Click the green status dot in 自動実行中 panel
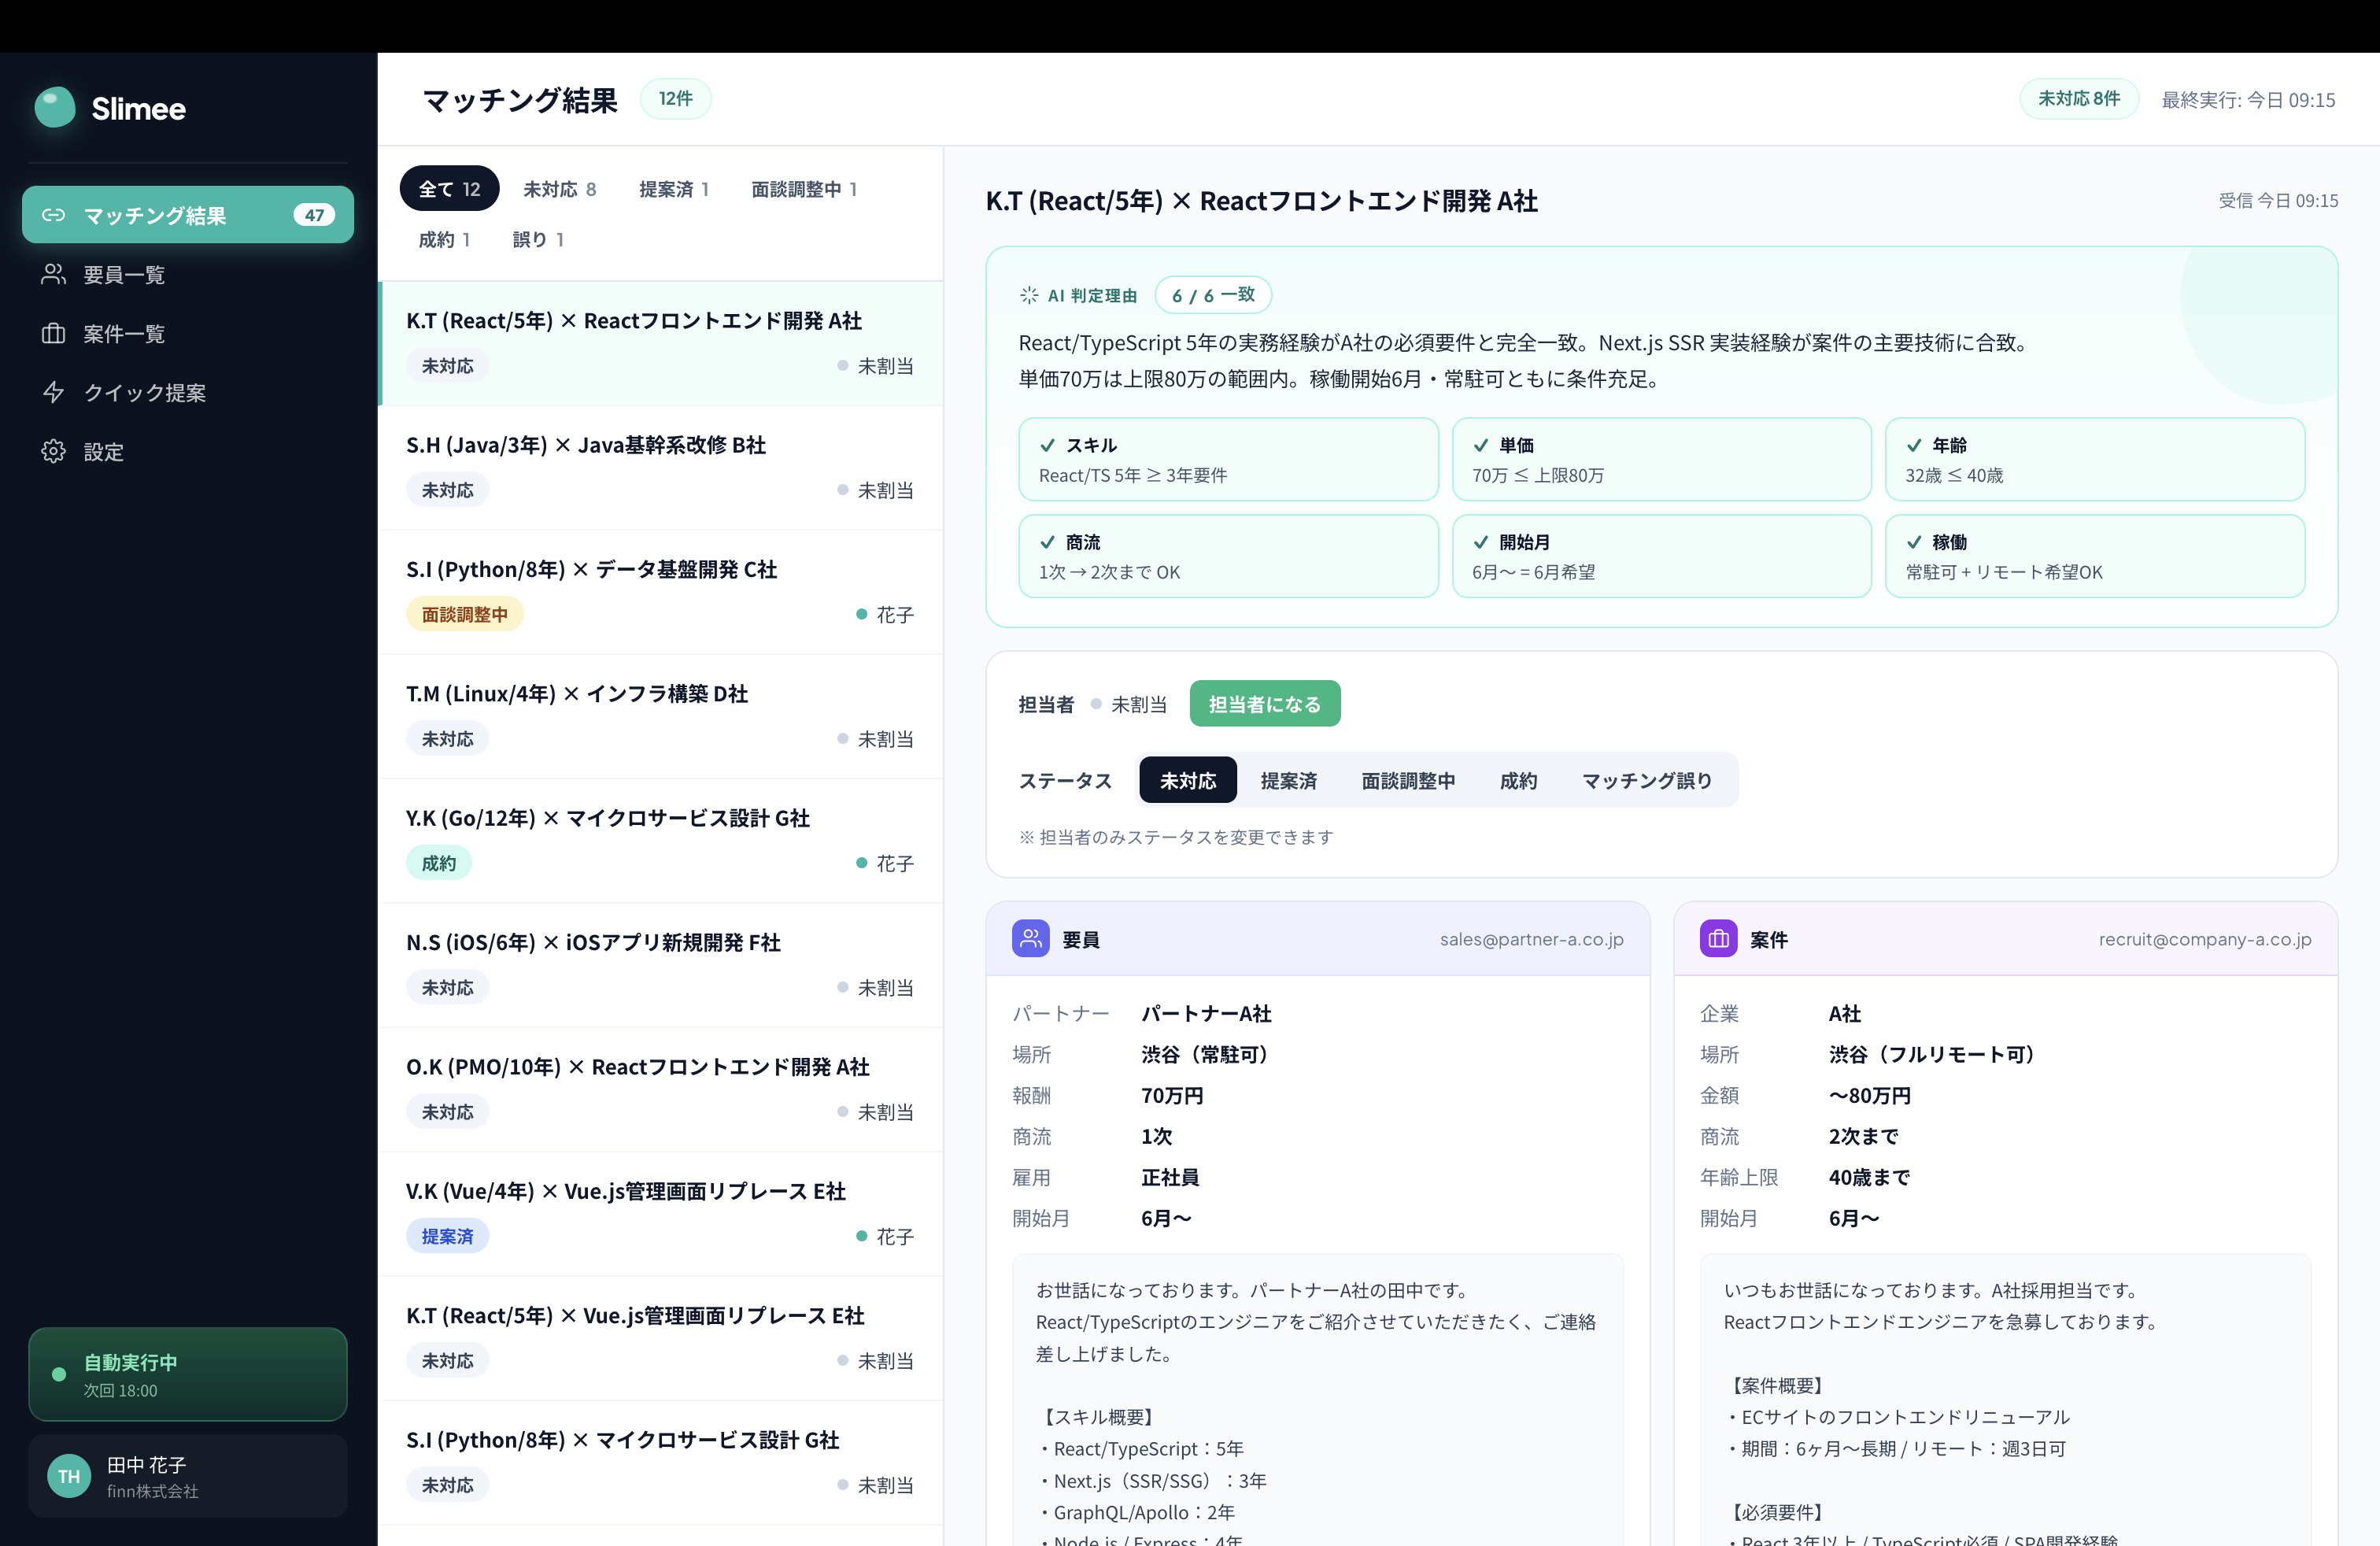 [x=59, y=1374]
